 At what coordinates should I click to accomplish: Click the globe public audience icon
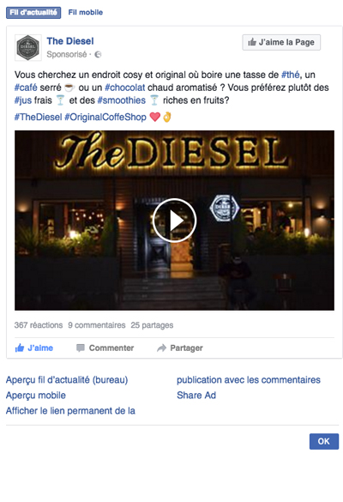[x=99, y=54]
